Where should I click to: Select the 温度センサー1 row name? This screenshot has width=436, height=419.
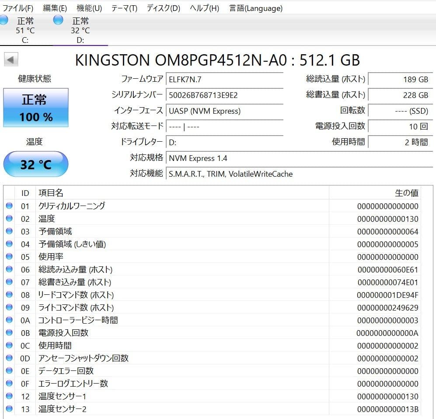click(62, 396)
